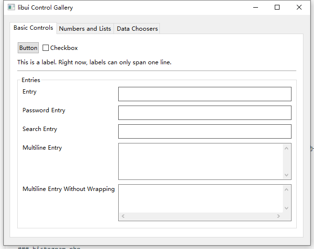Click the libui app icon in title bar

11,8
